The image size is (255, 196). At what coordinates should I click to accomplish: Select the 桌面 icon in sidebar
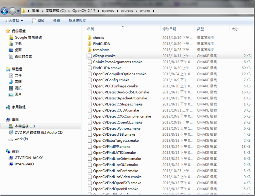pyautogui.click(x=11, y=50)
